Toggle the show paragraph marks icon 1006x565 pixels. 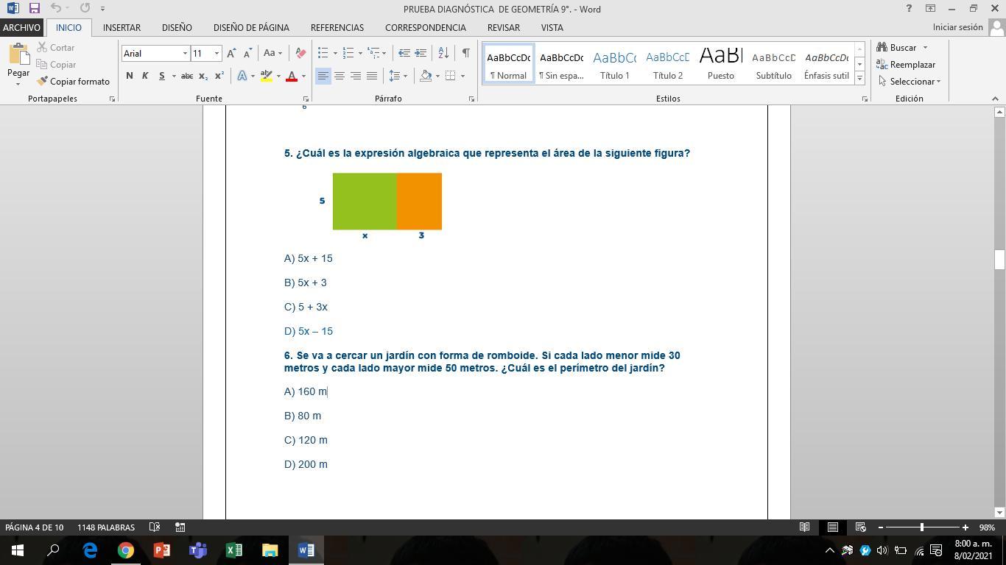point(465,52)
